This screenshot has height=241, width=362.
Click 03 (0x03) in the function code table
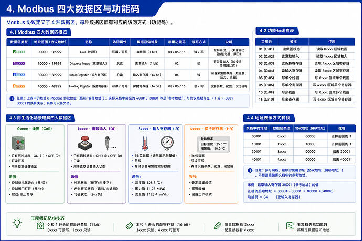266,63
